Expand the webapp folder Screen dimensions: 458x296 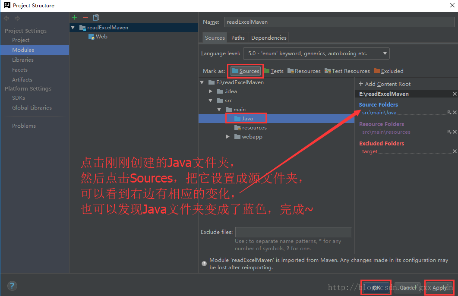point(227,137)
